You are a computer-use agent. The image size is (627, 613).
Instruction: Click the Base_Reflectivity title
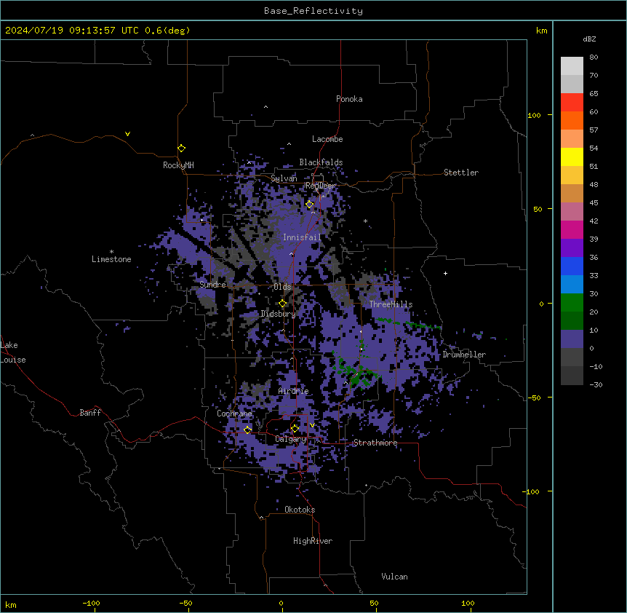(313, 11)
